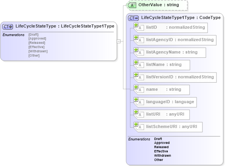The height and width of the screenshot is (166, 225).
Task: Expand the listID attribute plus icon
Action: (x=136, y=25)
